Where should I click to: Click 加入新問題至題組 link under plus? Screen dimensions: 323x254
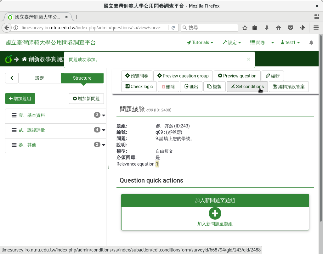[215, 224]
